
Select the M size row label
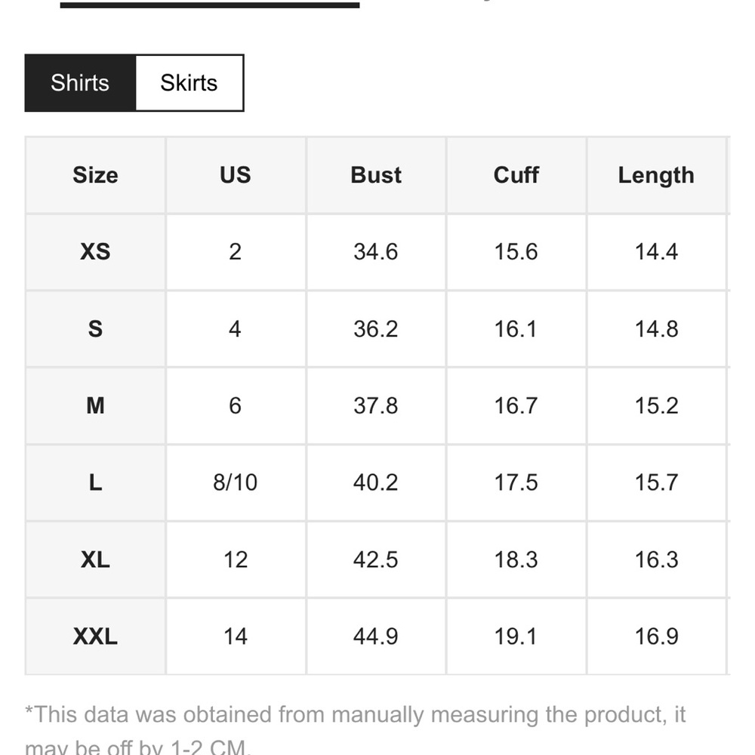[x=95, y=406]
